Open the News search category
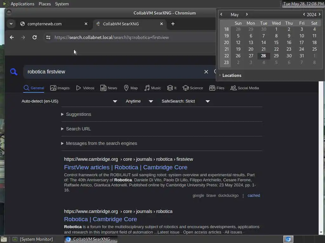The image size is (325, 243). tap(109, 88)
